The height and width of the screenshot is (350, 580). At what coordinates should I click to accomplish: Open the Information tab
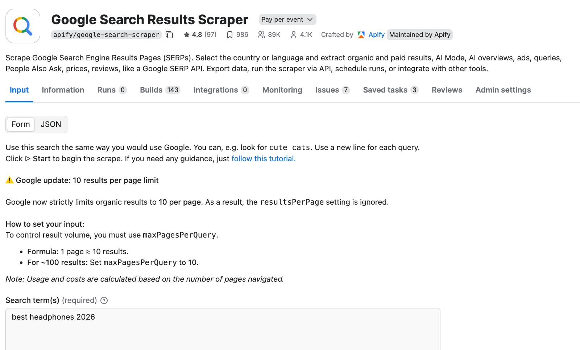pyautogui.click(x=63, y=90)
